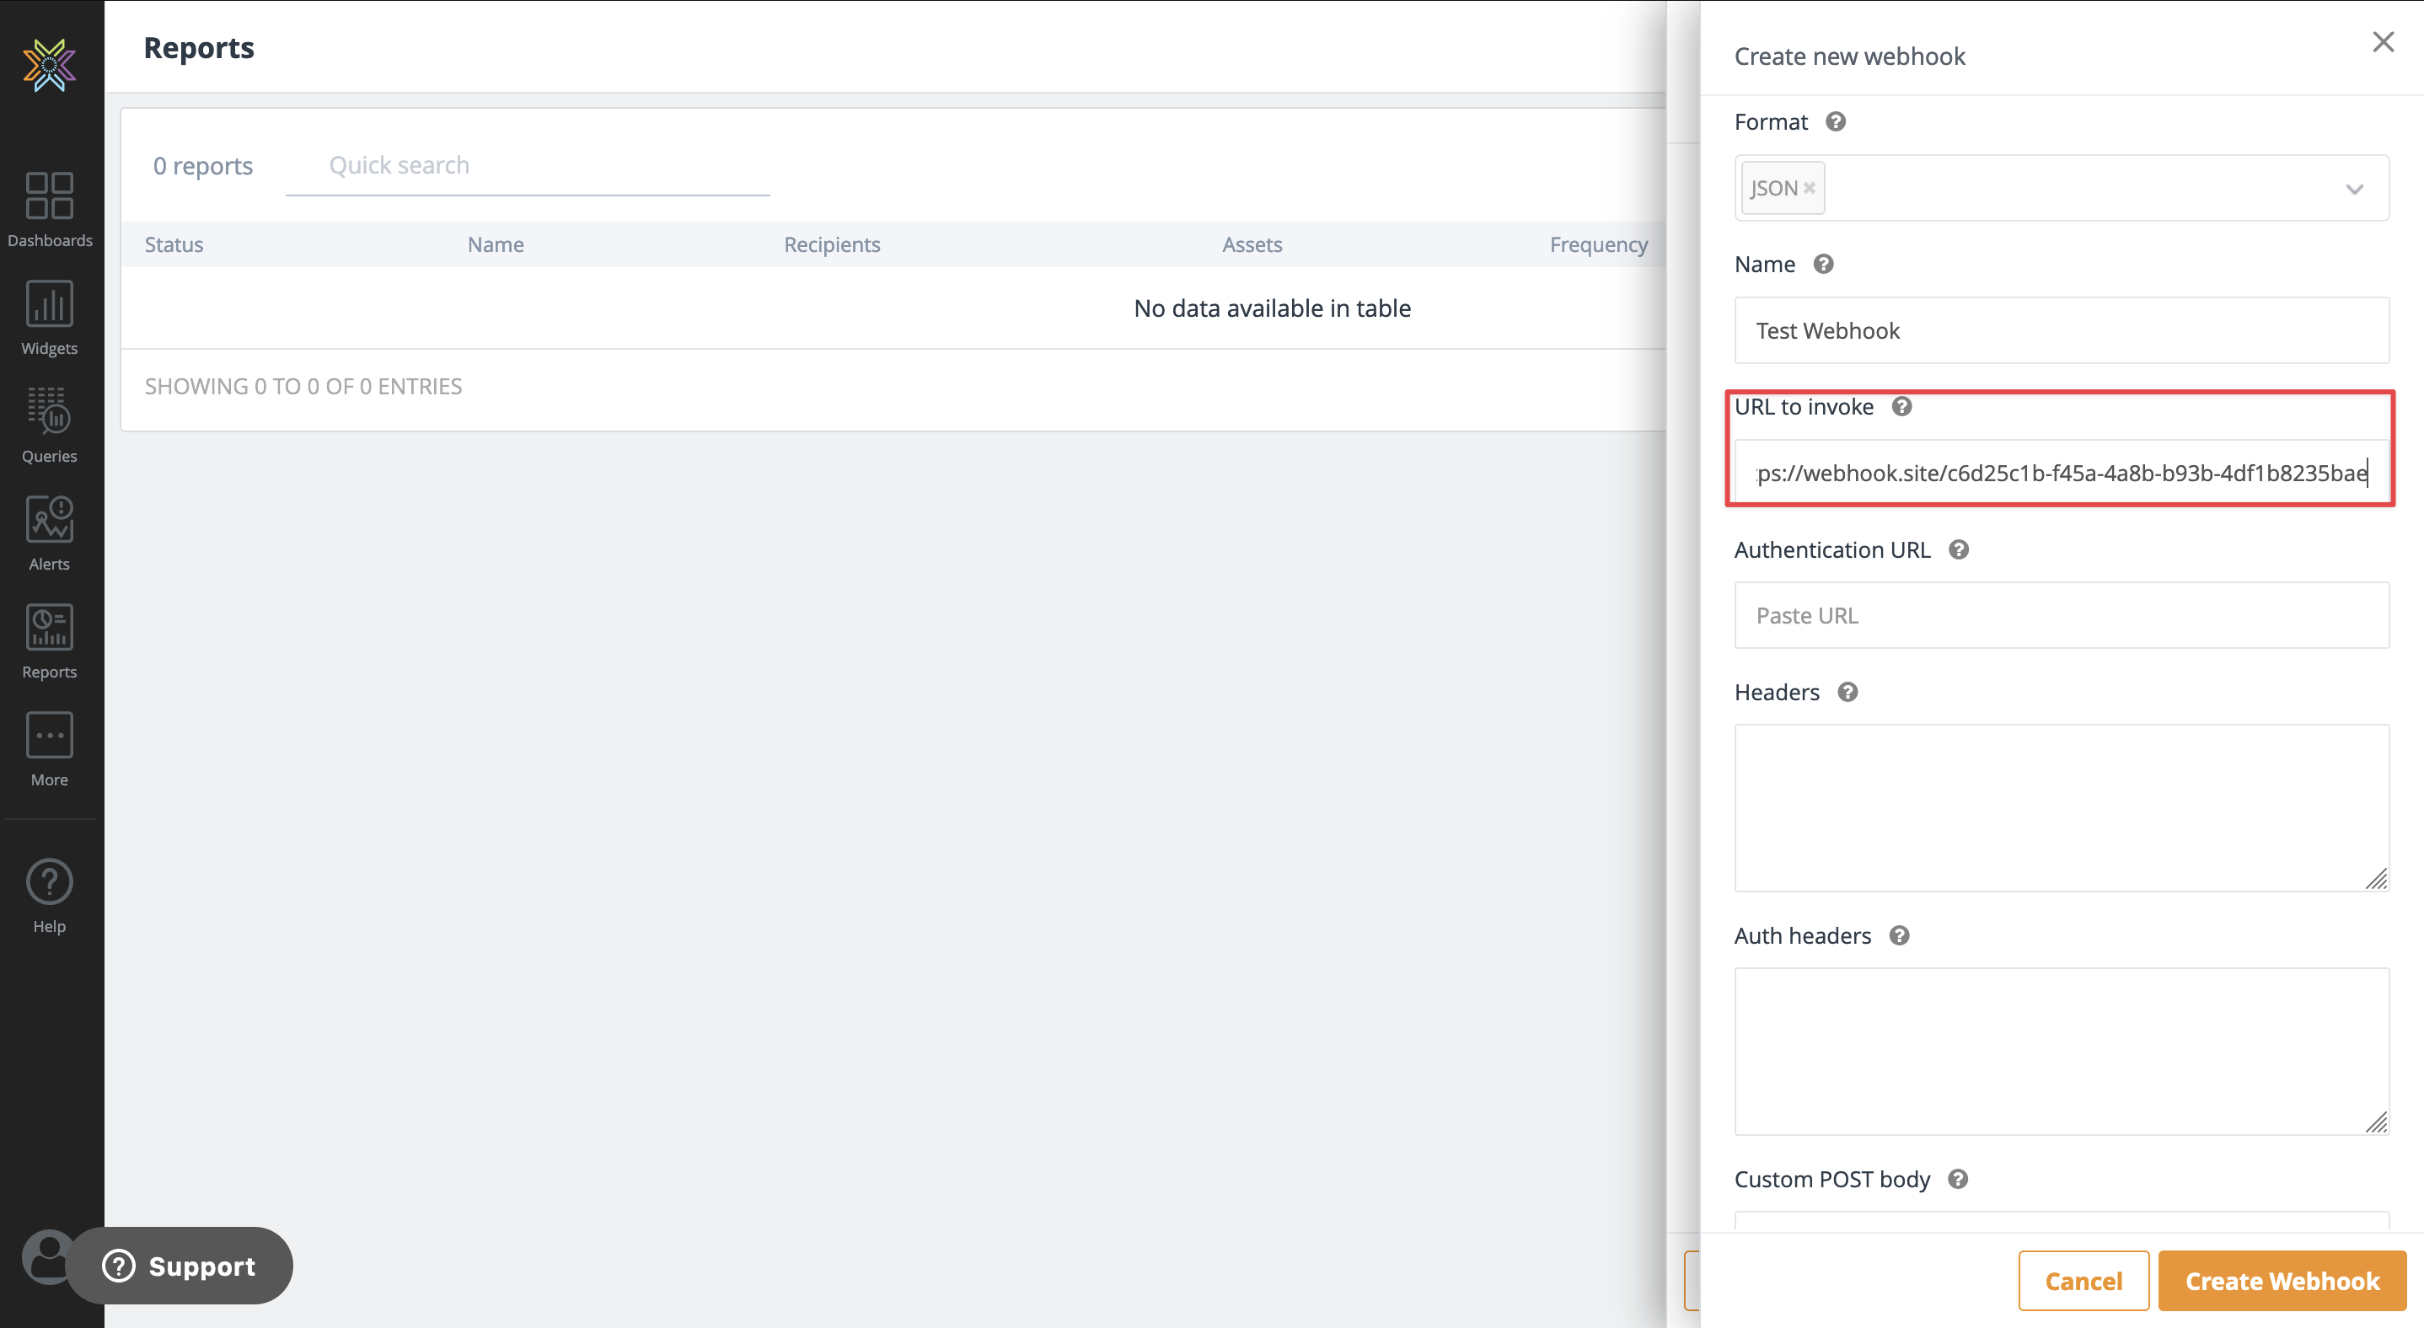This screenshot has height=1328, width=2424.
Task: Sort table by Recipients column
Action: coord(832,244)
